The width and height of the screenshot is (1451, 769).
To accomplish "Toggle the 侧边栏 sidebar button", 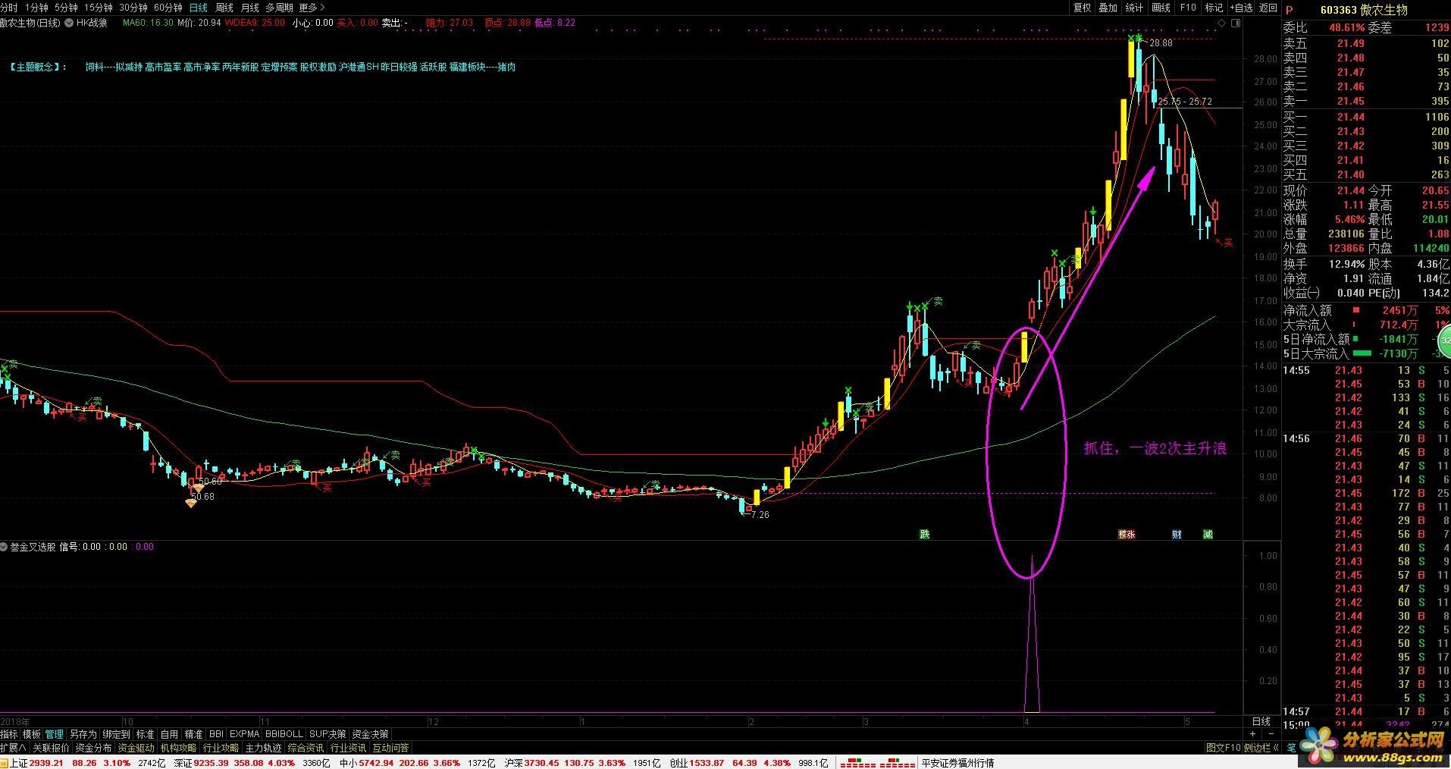I will click(x=1261, y=748).
